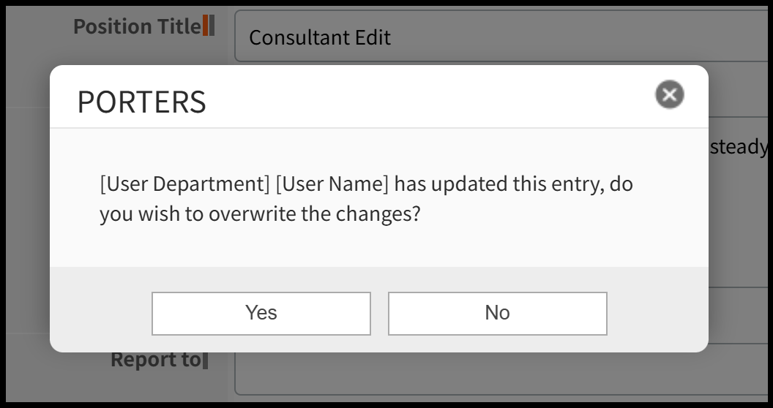Close the PORTERS dialog with the X icon

click(669, 95)
